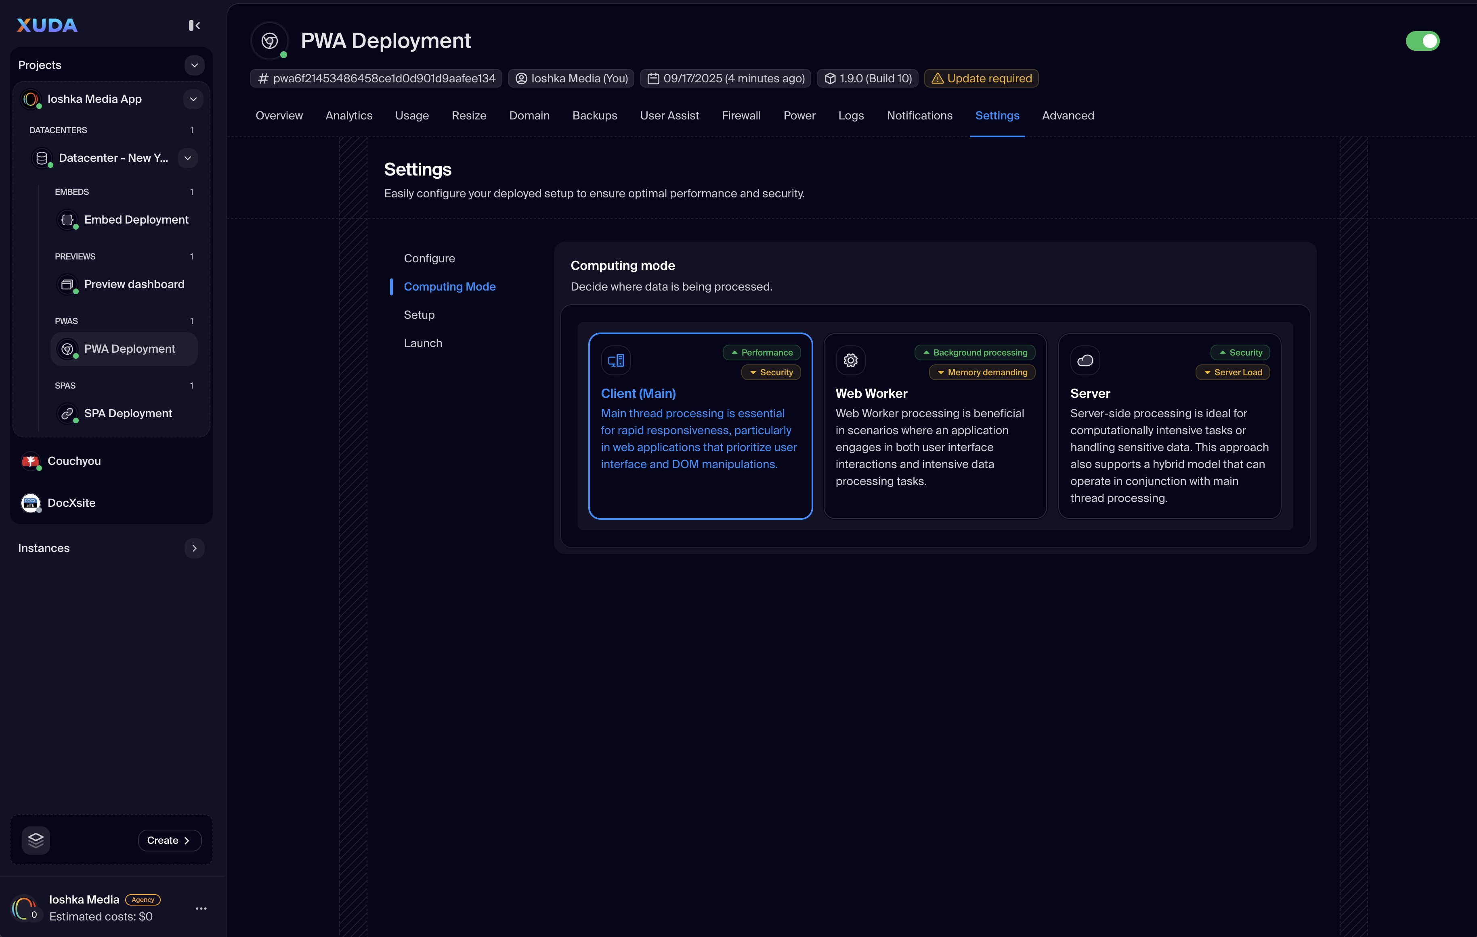Click the Create button
Screen dimensions: 1477x937
coord(169,840)
